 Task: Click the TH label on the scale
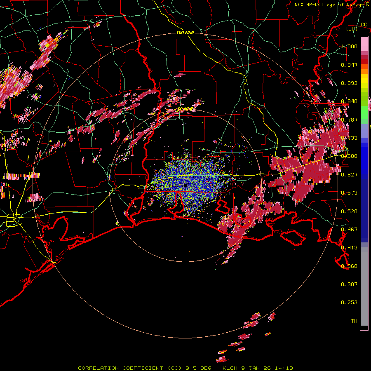point(354,321)
